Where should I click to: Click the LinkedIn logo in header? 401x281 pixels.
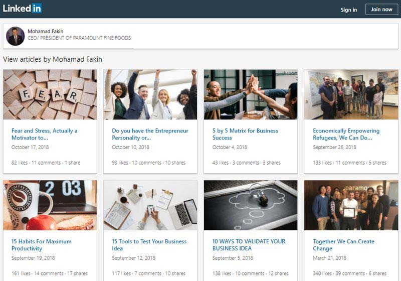(x=22, y=9)
